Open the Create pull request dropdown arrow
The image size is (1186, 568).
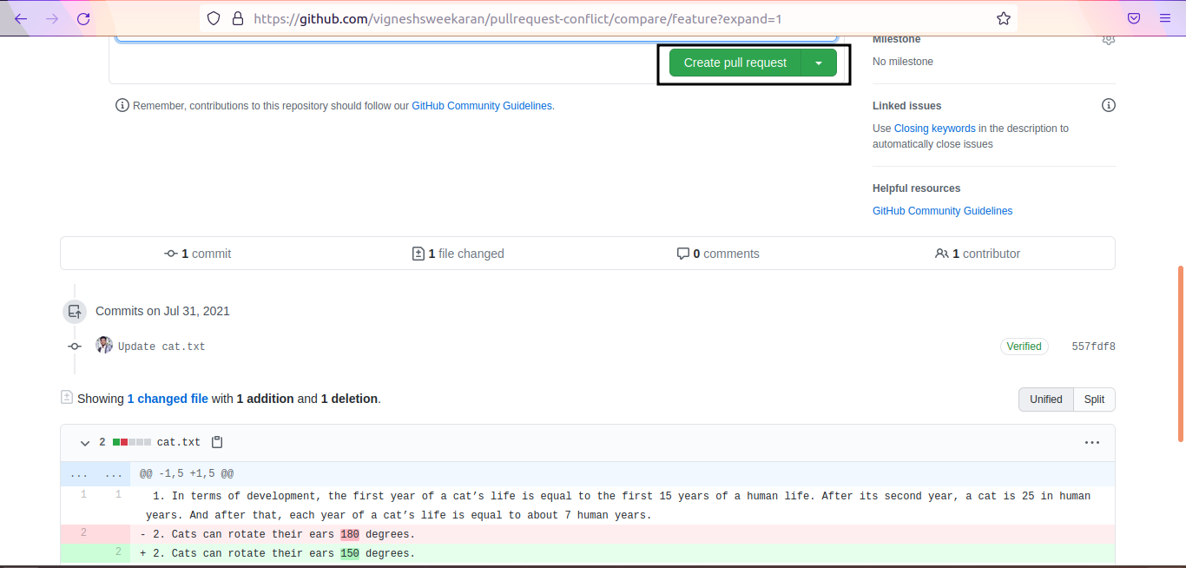click(818, 63)
